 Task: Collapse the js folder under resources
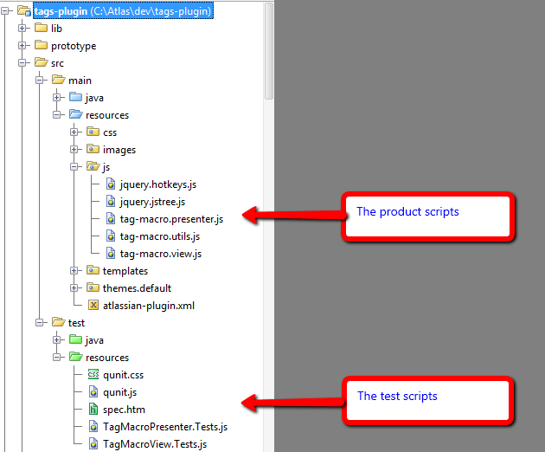[74, 167]
